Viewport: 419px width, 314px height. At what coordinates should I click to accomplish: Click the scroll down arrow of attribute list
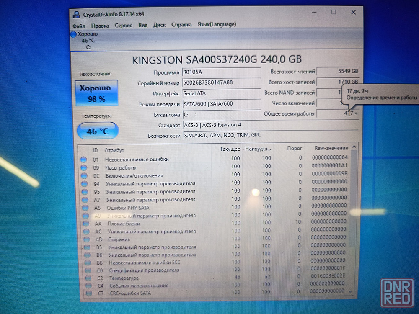350,291
